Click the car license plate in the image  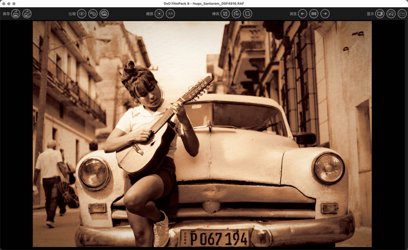(215, 238)
